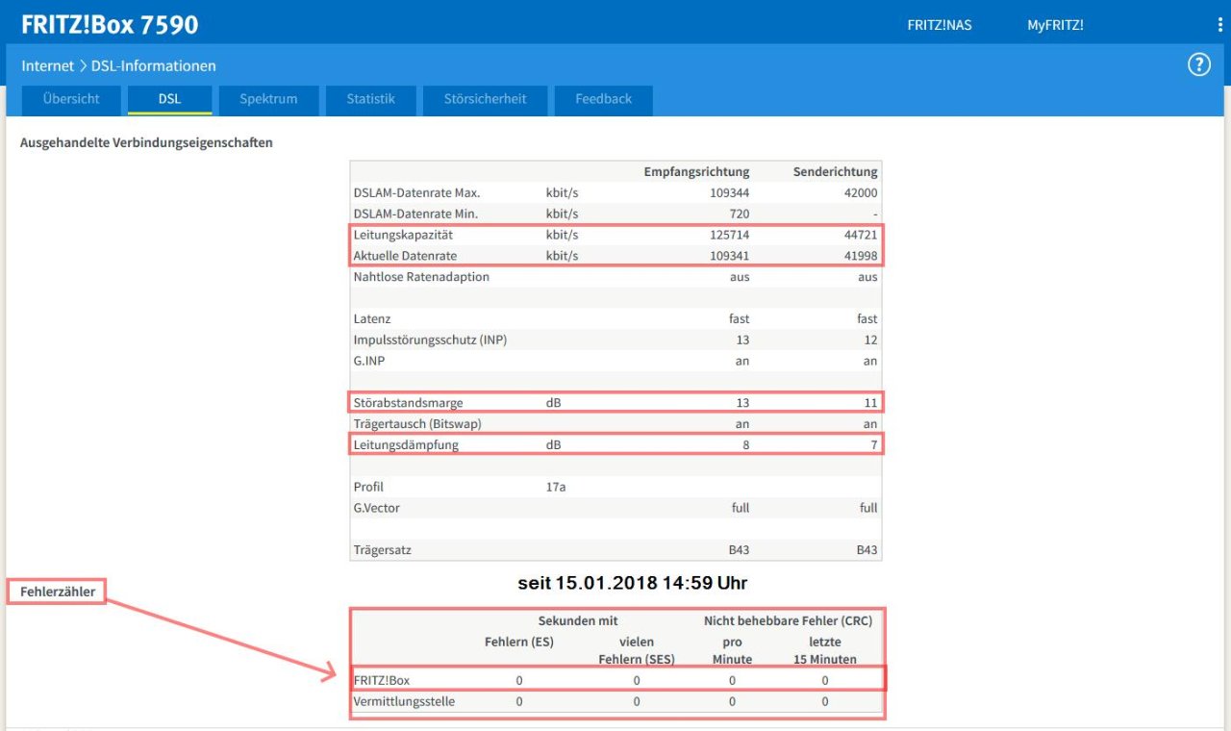Screen dimensions: 1231x731
Task: Click the value 44721
Action: click(861, 235)
